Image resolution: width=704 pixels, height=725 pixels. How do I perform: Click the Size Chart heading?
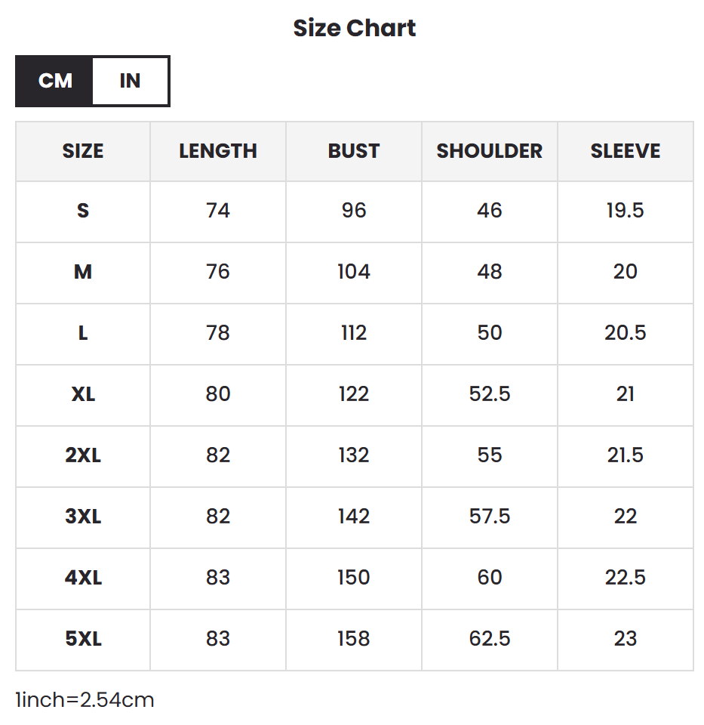pos(355,28)
